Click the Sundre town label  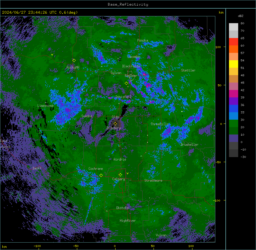(87, 116)
